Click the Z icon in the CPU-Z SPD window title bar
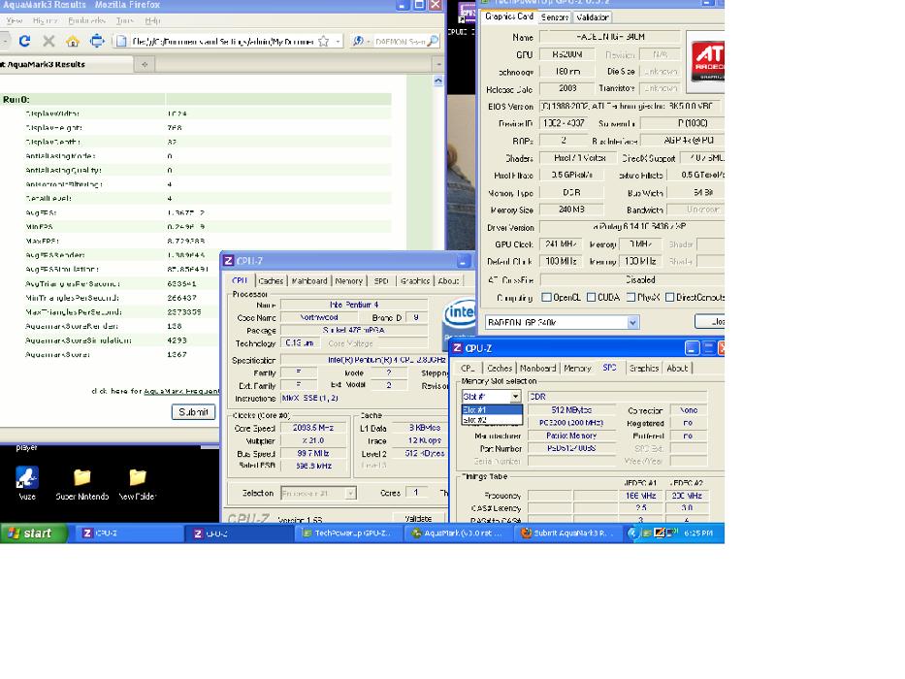Screen dimensions: 905x679 pyautogui.click(x=457, y=348)
